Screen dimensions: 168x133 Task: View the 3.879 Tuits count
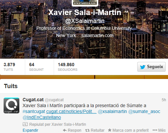tap(9, 67)
